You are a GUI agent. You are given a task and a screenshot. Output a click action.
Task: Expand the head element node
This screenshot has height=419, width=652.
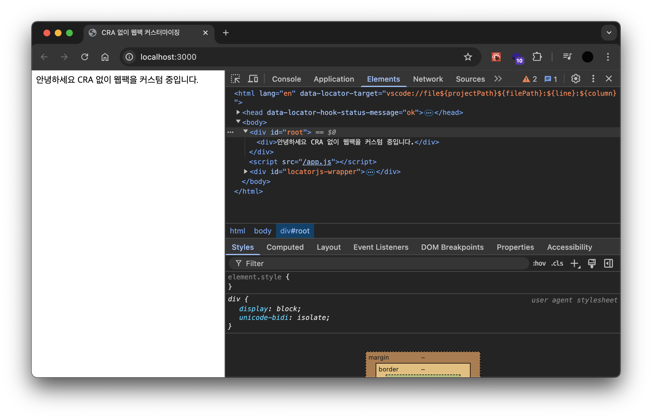click(238, 112)
